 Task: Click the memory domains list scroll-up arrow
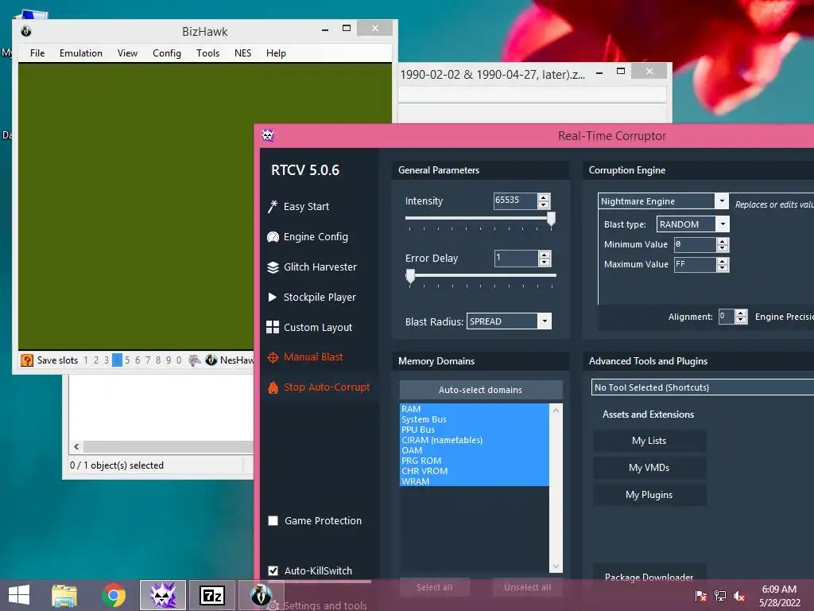[556, 410]
